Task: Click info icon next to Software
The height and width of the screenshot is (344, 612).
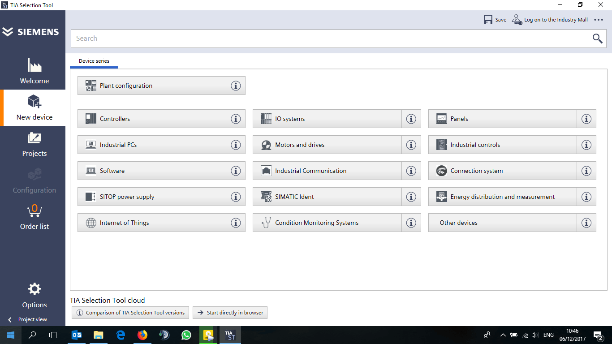Action: coord(236,171)
